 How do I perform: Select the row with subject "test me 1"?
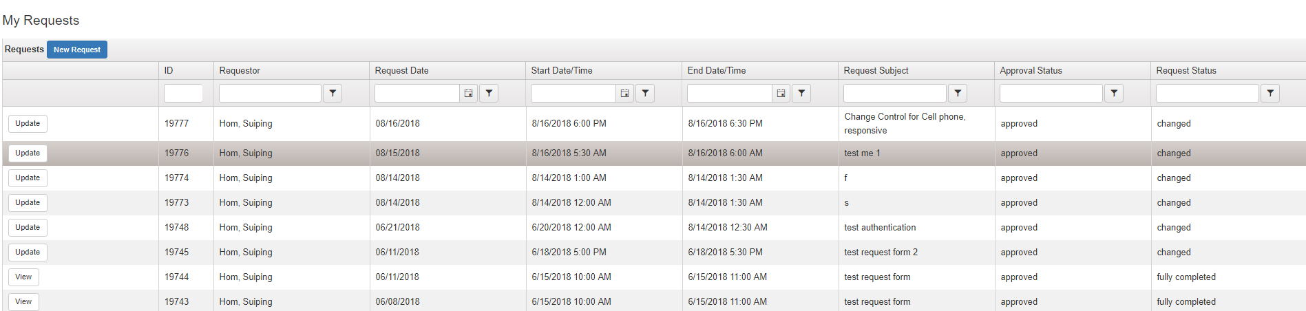click(862, 153)
